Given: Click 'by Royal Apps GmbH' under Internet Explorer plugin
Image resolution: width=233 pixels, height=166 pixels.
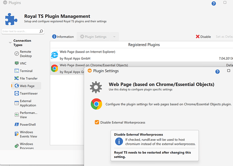Looking at the screenshot, I should (x=75, y=58).
